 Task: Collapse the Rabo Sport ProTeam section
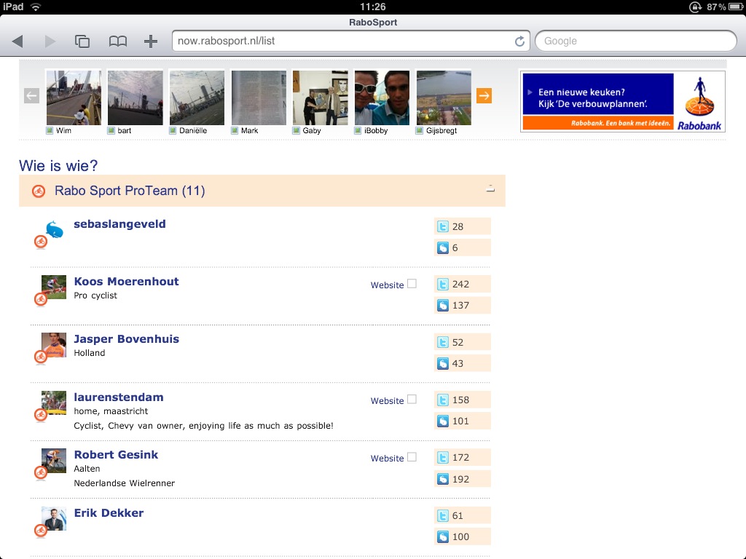point(490,189)
